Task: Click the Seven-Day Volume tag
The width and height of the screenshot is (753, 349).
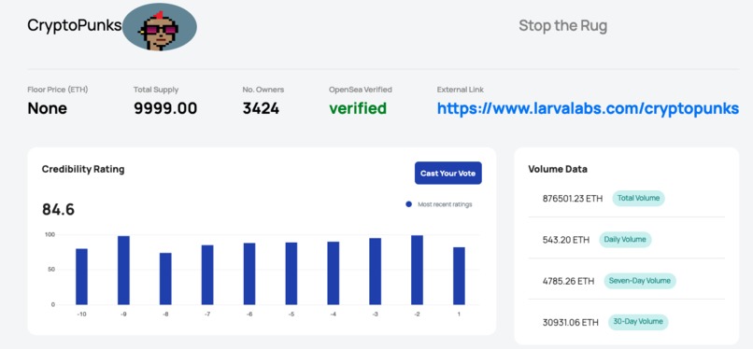Action: (640, 281)
